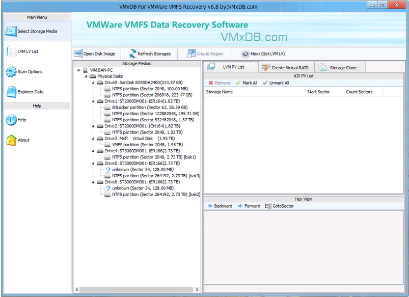This screenshot has height=297, width=409.
Task: Click question mark icon of Drive5 unknown partition
Action: pos(108,170)
